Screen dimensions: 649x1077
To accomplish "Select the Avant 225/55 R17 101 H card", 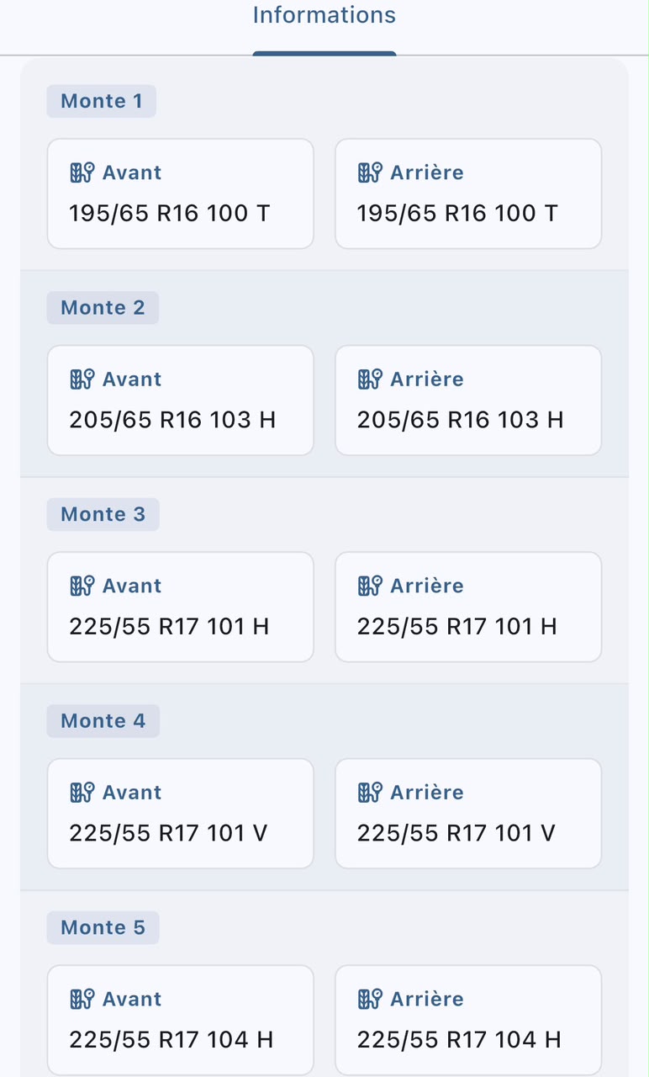I will 181,607.
